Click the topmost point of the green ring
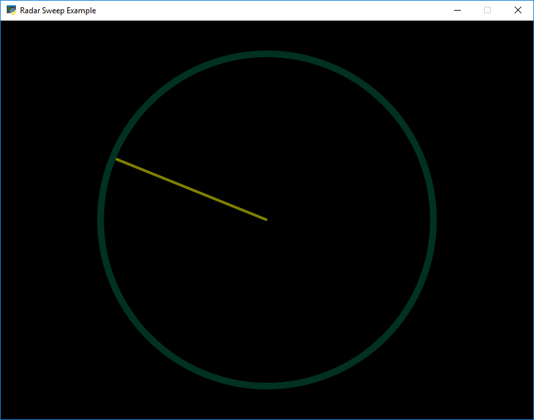The height and width of the screenshot is (420, 534). [267, 54]
